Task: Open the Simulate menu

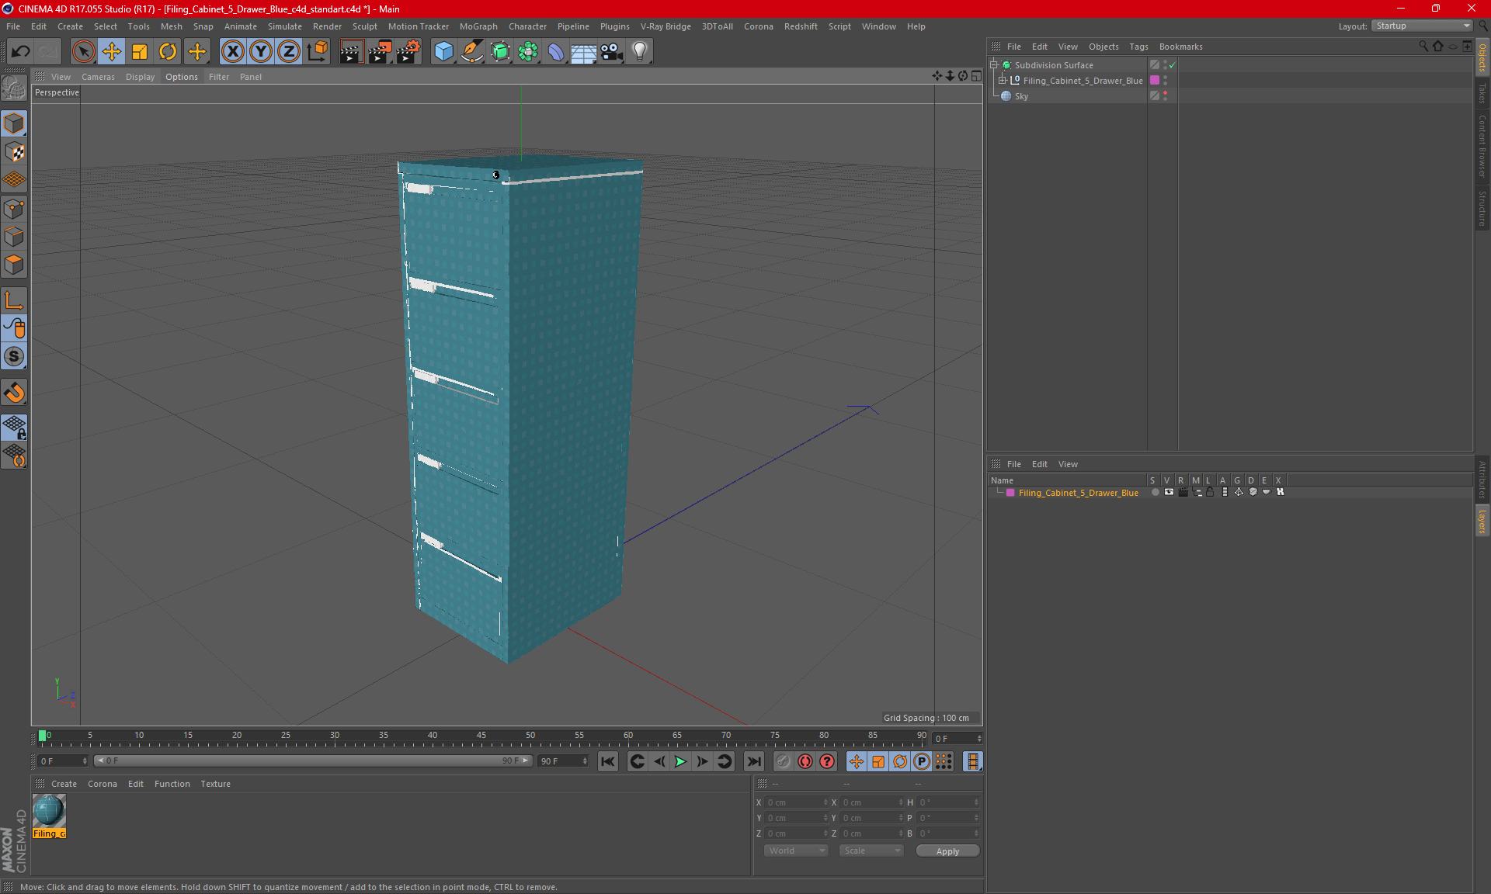Action: click(x=285, y=26)
